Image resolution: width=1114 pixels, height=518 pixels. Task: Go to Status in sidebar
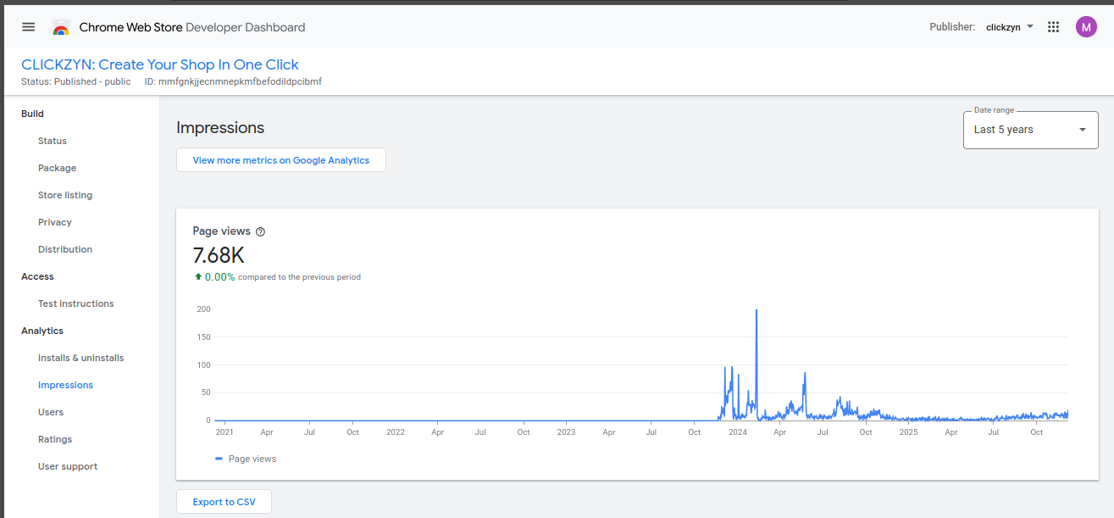click(x=53, y=141)
